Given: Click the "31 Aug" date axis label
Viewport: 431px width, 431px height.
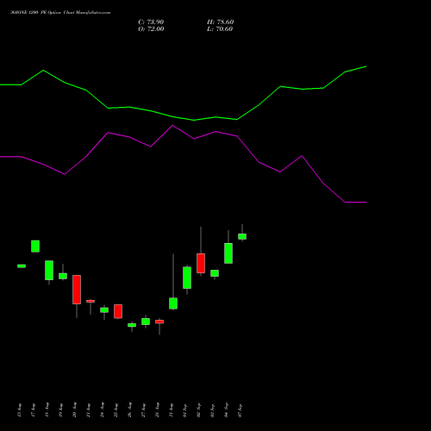Looking at the screenshot, I should point(172,410).
